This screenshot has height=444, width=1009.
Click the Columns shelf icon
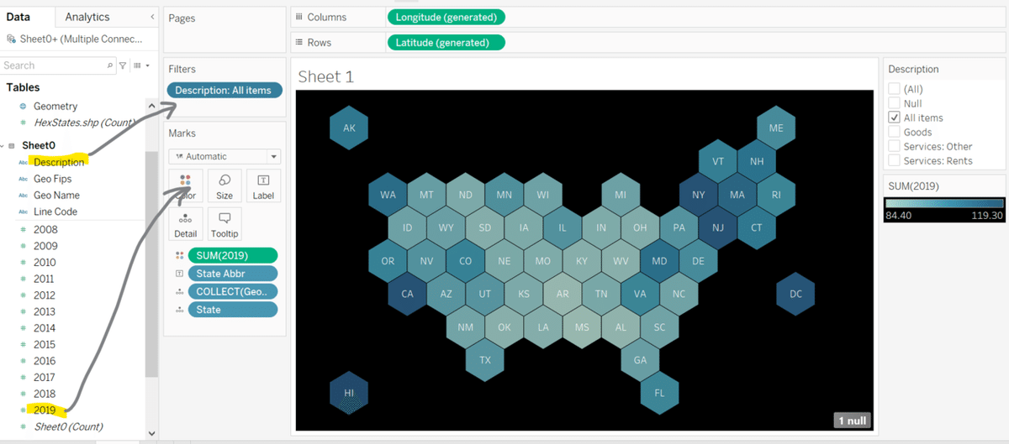(x=298, y=17)
